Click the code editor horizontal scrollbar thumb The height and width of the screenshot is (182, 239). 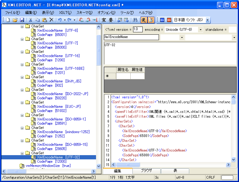(128, 164)
